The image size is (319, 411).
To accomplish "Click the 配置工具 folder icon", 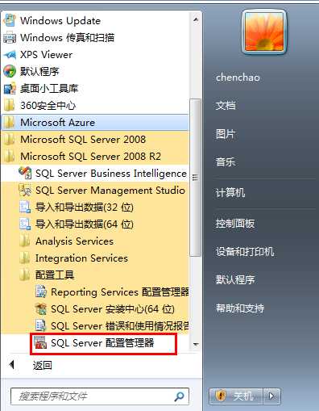I will coord(25,275).
